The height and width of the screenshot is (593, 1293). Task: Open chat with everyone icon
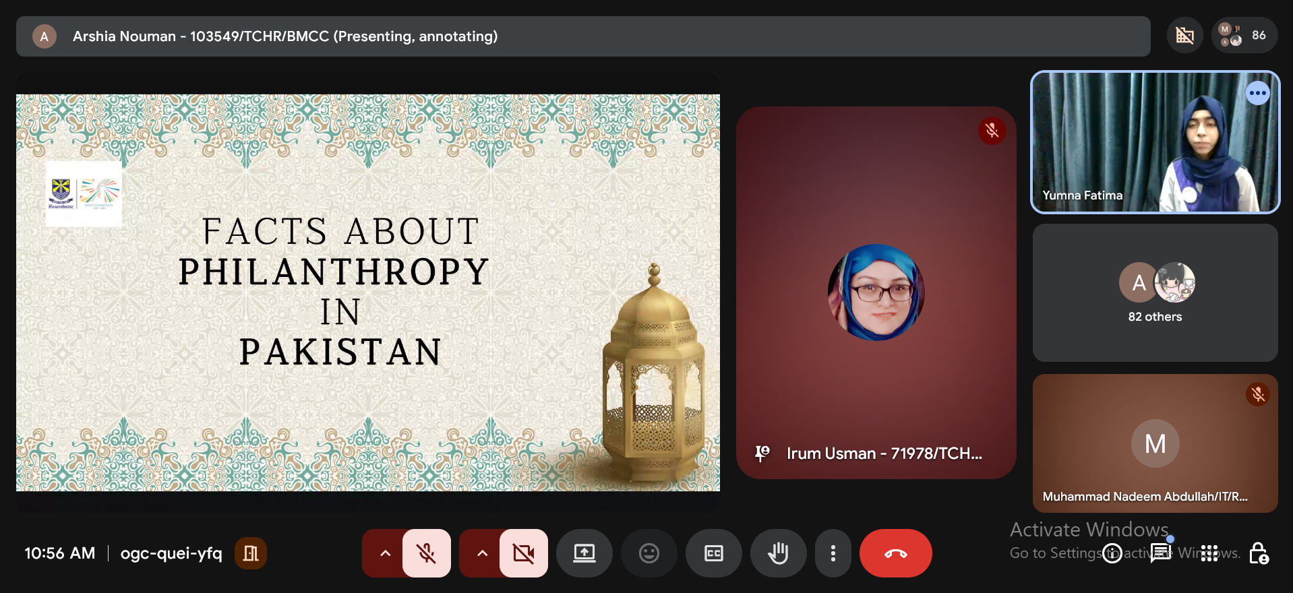(x=1161, y=553)
